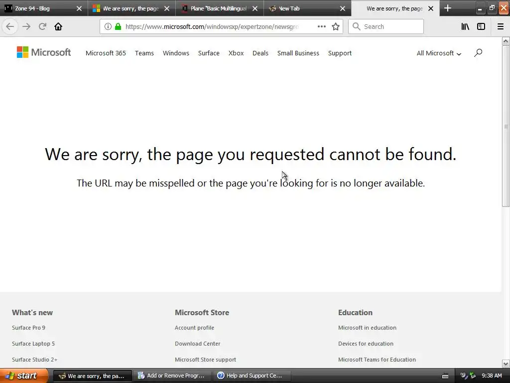Switch to the Zone 94 - Blog tab
Image resolution: width=510 pixels, height=383 pixels.
[44, 8]
